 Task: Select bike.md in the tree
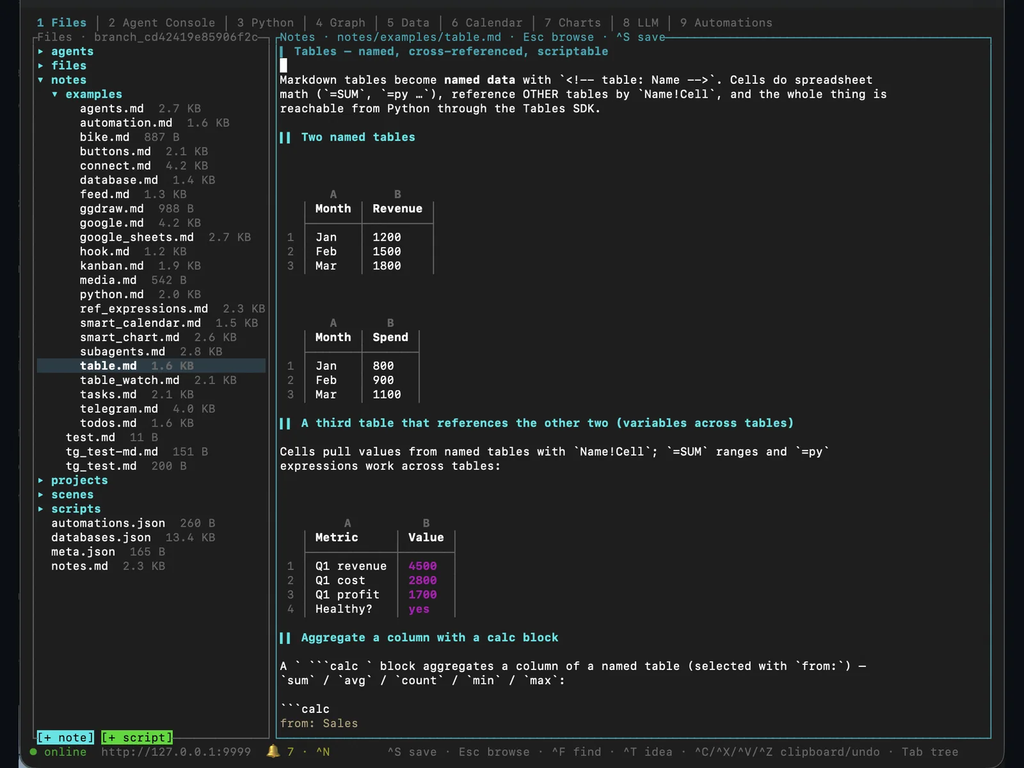(104, 137)
